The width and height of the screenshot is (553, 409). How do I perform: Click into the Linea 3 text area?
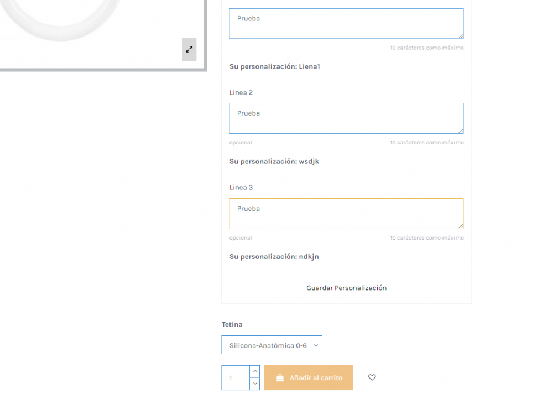pyautogui.click(x=346, y=213)
